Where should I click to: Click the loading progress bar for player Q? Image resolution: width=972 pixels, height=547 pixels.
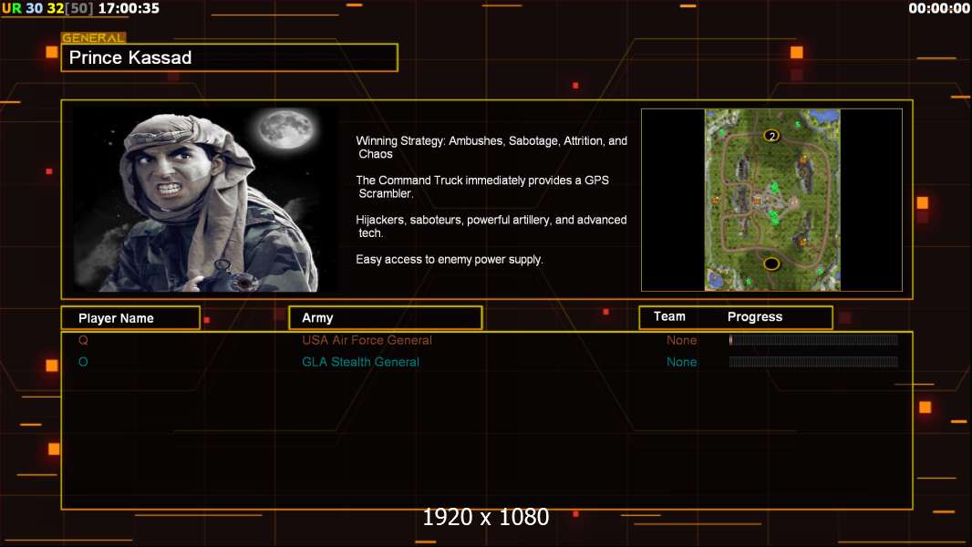pos(813,339)
